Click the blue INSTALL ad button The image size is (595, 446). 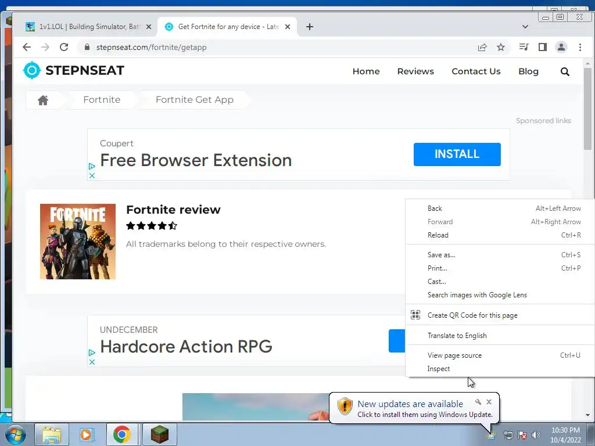click(x=457, y=154)
